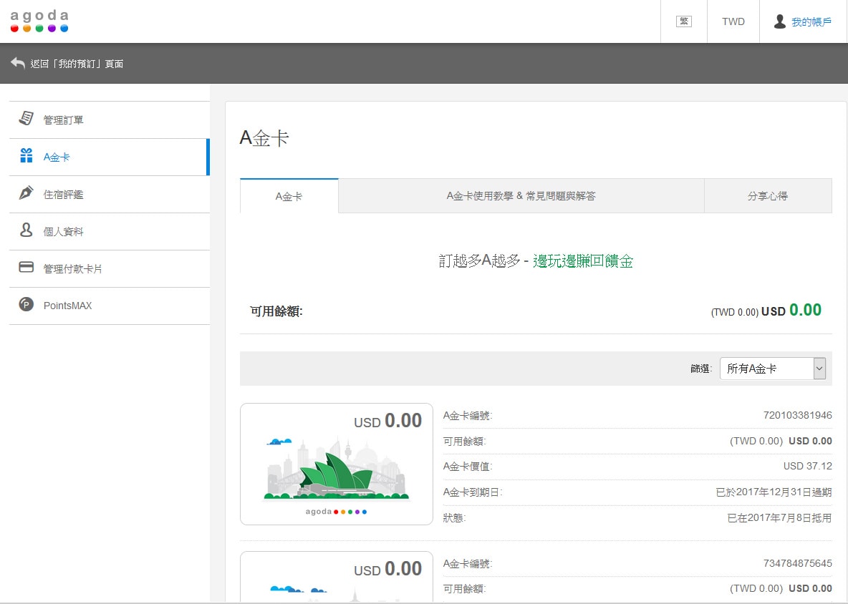Click card number 720103381946

(797, 416)
